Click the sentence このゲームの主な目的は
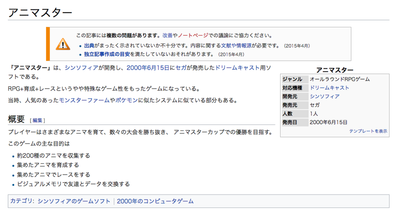The image size is (394, 215). [39, 144]
